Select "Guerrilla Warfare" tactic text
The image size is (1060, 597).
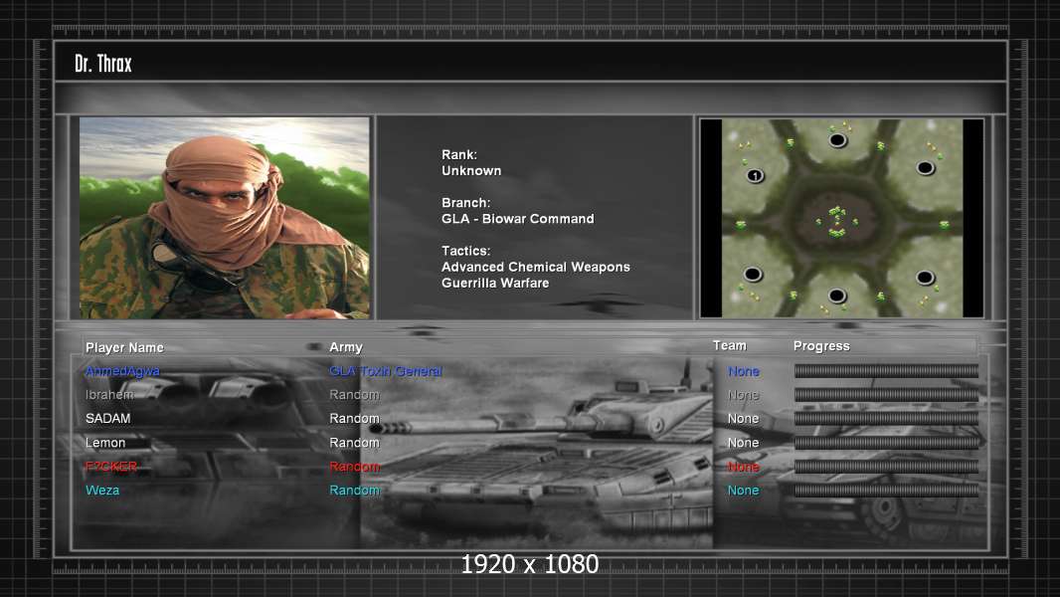495,284
